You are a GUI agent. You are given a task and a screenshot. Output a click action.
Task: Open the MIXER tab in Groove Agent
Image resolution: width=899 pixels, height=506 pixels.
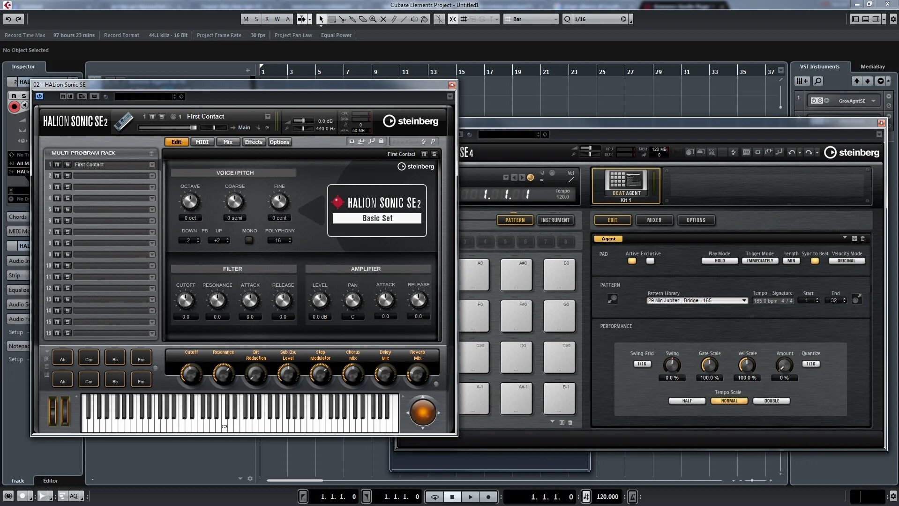tap(654, 220)
